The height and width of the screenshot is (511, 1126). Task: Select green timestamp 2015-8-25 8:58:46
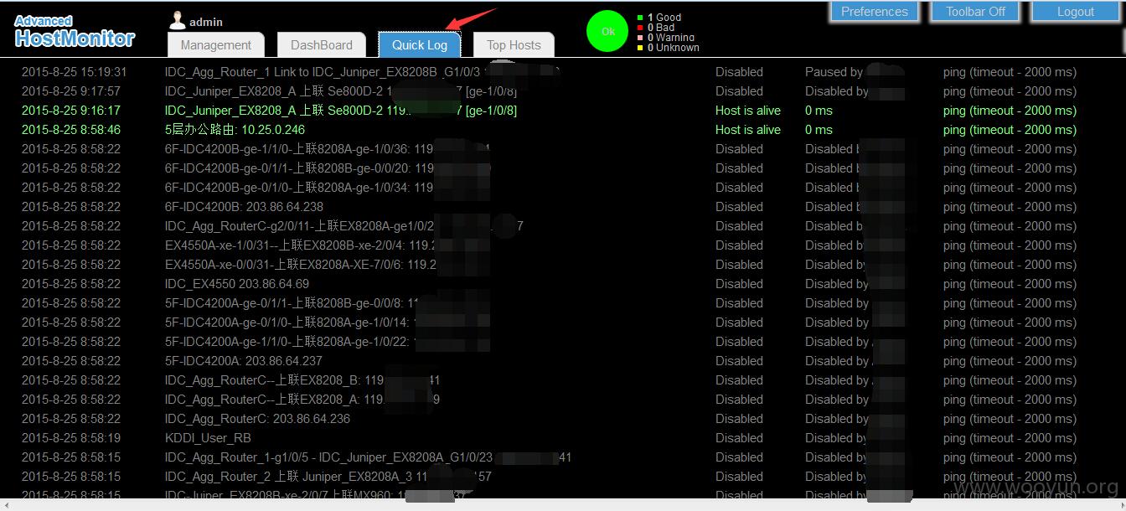(x=70, y=130)
